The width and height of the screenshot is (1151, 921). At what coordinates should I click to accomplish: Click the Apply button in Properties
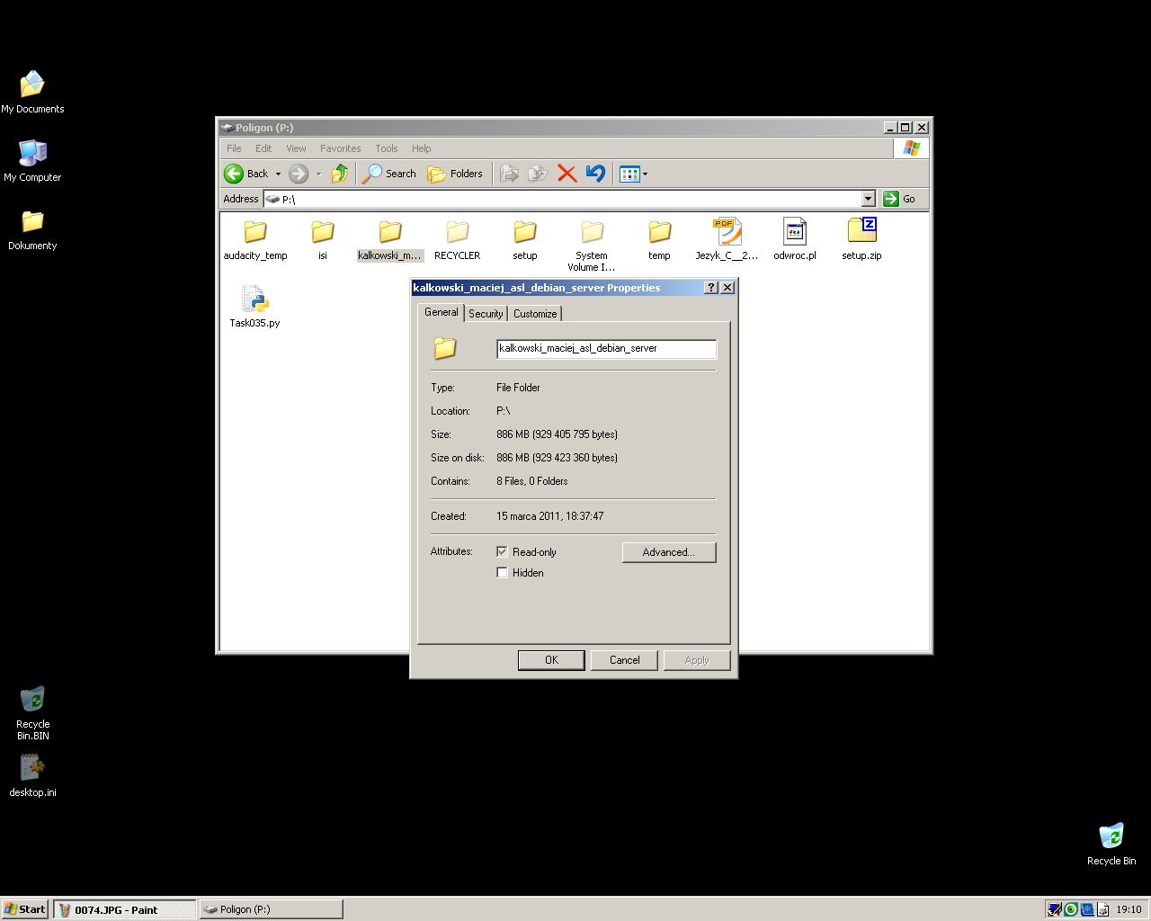click(697, 660)
